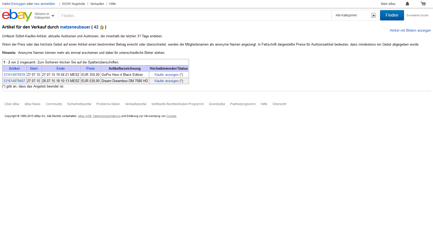This screenshot has height=234, width=433.
Task: Open Hilfe footer link
Action: [x=264, y=104]
